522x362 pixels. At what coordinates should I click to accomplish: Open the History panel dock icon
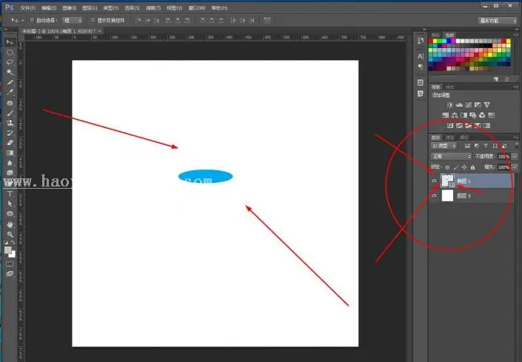[x=421, y=41]
